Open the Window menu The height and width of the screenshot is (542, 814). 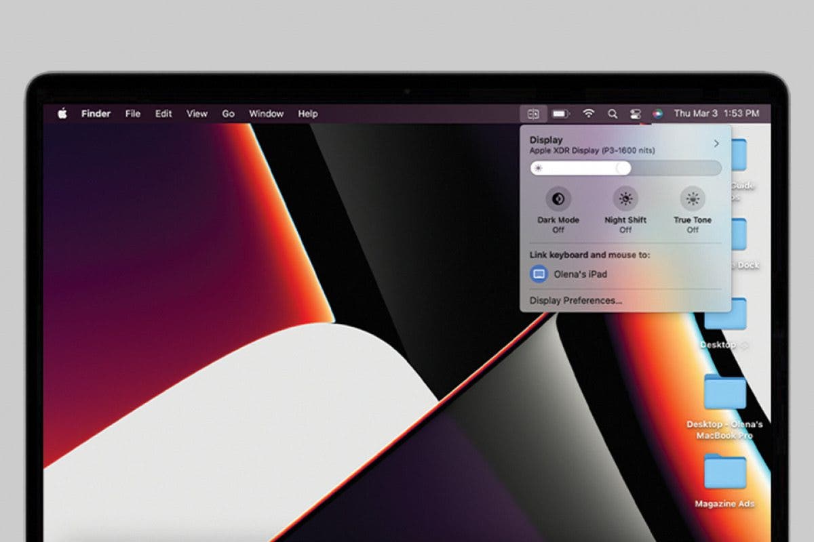click(x=266, y=114)
